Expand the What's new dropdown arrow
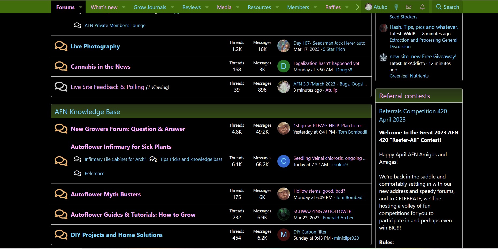Image resolution: width=498 pixels, height=249 pixels. coord(124,7)
